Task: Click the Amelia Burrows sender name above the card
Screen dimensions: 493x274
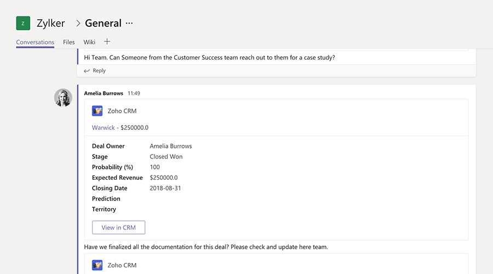Action: pos(104,93)
